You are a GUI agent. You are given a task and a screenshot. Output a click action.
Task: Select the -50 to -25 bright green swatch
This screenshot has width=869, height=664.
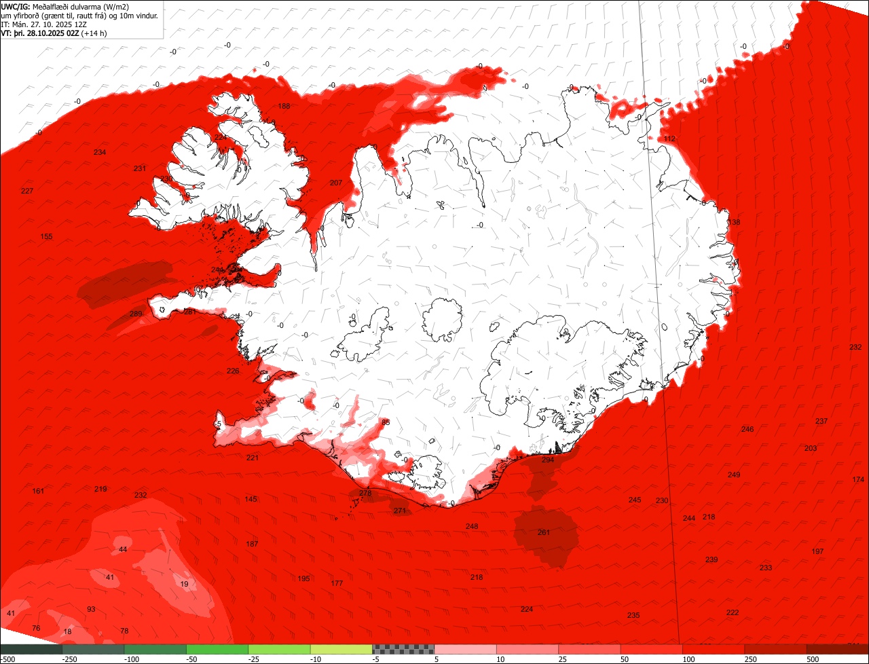[217, 649]
